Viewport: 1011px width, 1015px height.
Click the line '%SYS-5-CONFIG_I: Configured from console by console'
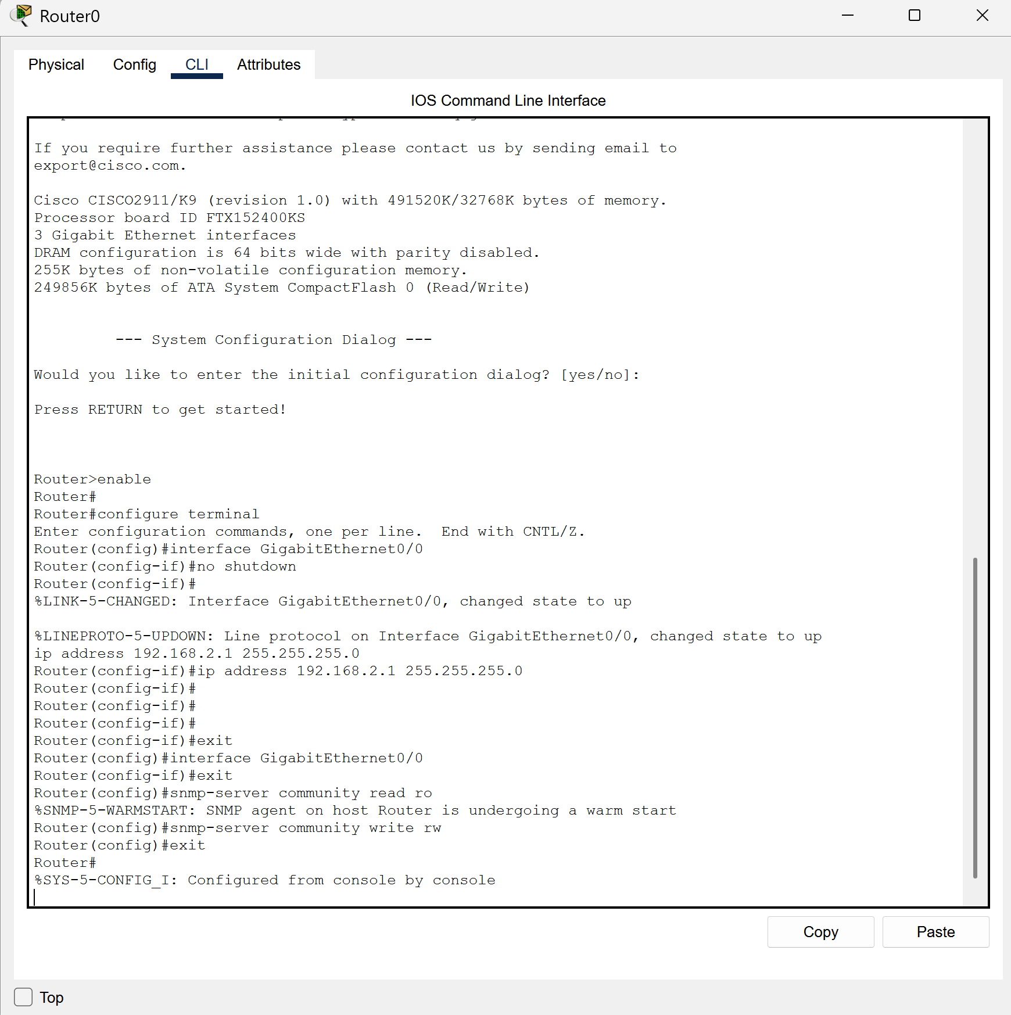click(x=265, y=880)
